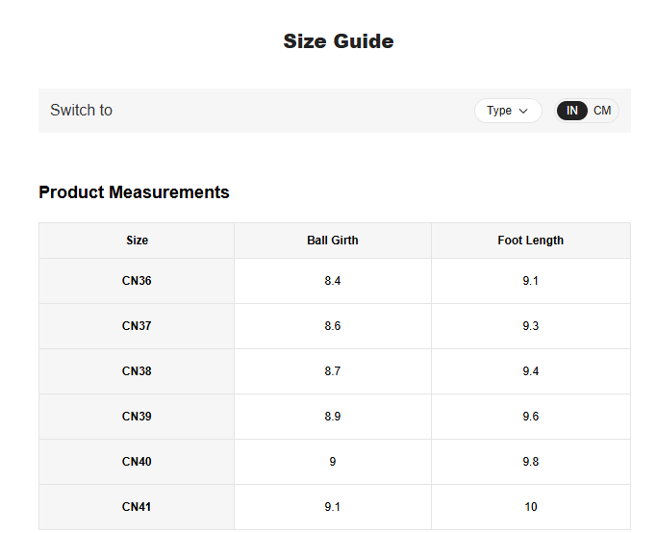The image size is (656, 533).
Task: Choose the CN41 size row label
Action: click(x=137, y=507)
